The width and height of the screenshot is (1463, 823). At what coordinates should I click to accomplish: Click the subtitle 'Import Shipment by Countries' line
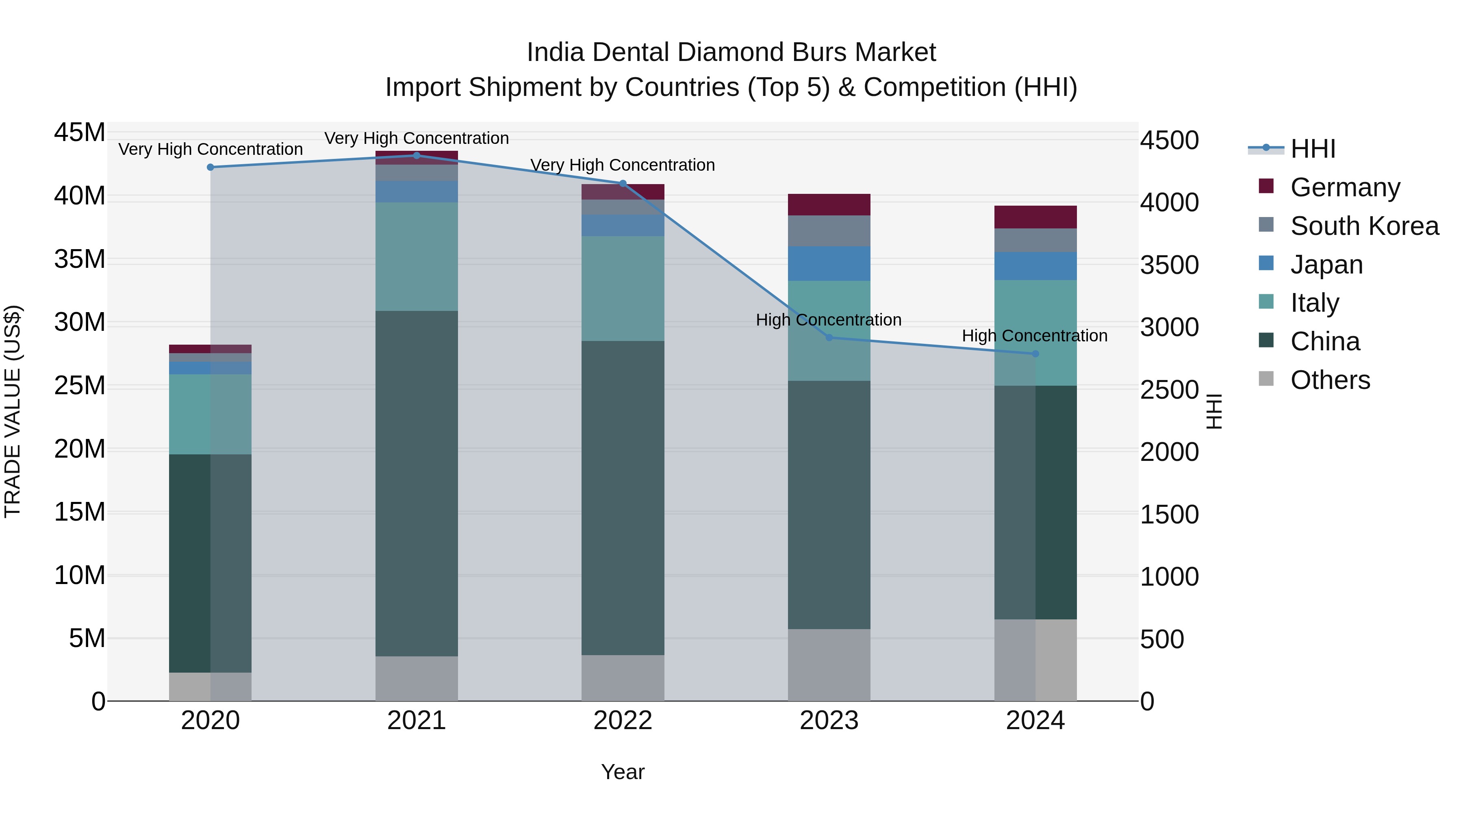tap(731, 87)
